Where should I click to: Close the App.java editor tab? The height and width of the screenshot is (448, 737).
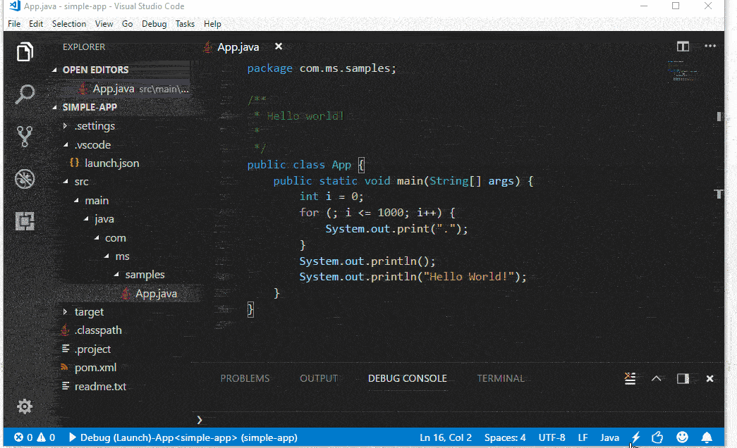point(279,46)
